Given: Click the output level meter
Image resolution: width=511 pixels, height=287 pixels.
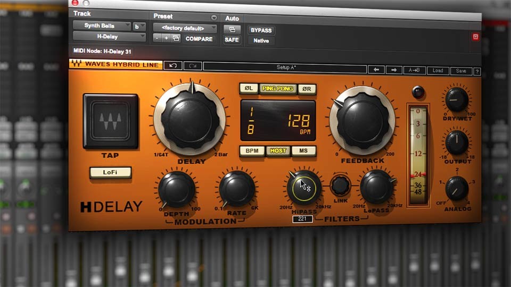Looking at the screenshot, I should [x=418, y=156].
